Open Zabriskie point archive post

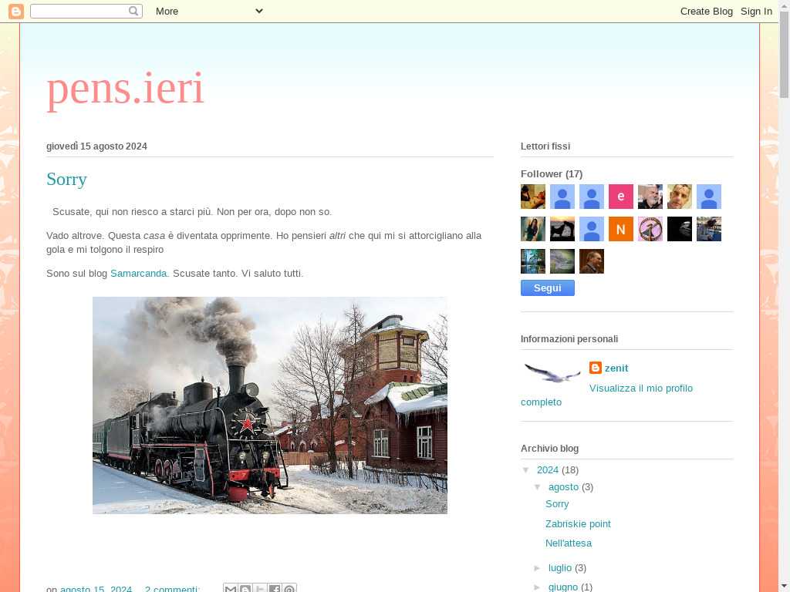pos(578,524)
